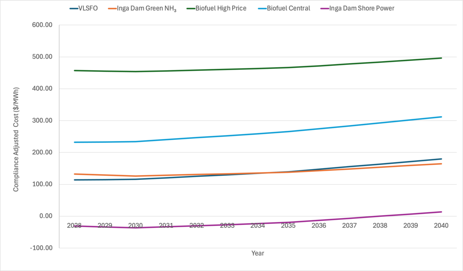Click the 2039 x-axis label

point(411,225)
